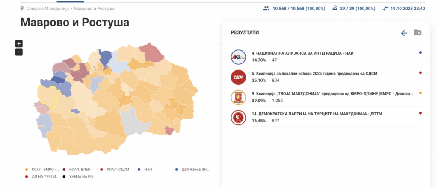438x187 pixels.
Task: Zoom out of the map
Action: click(19, 52)
